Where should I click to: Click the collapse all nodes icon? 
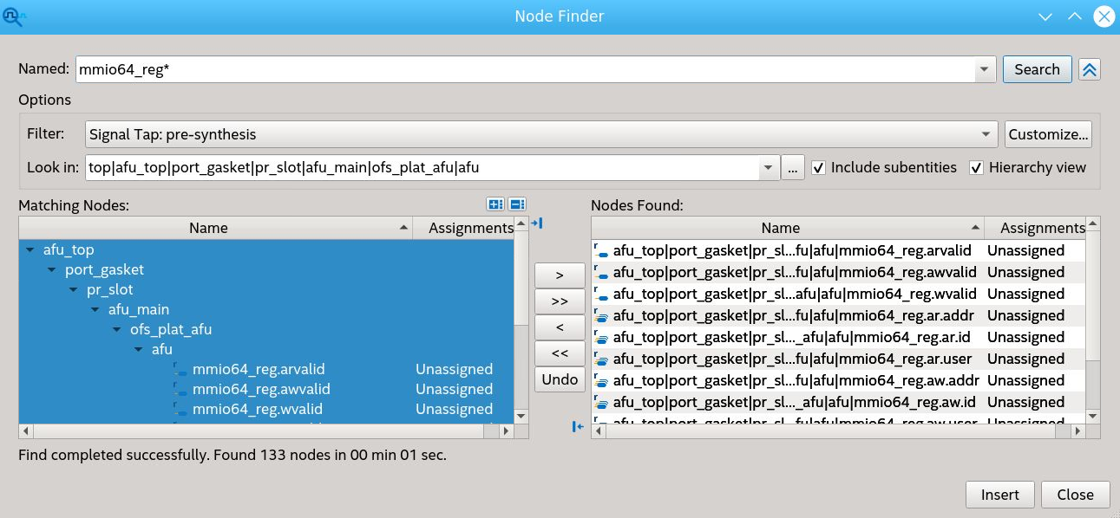point(517,204)
